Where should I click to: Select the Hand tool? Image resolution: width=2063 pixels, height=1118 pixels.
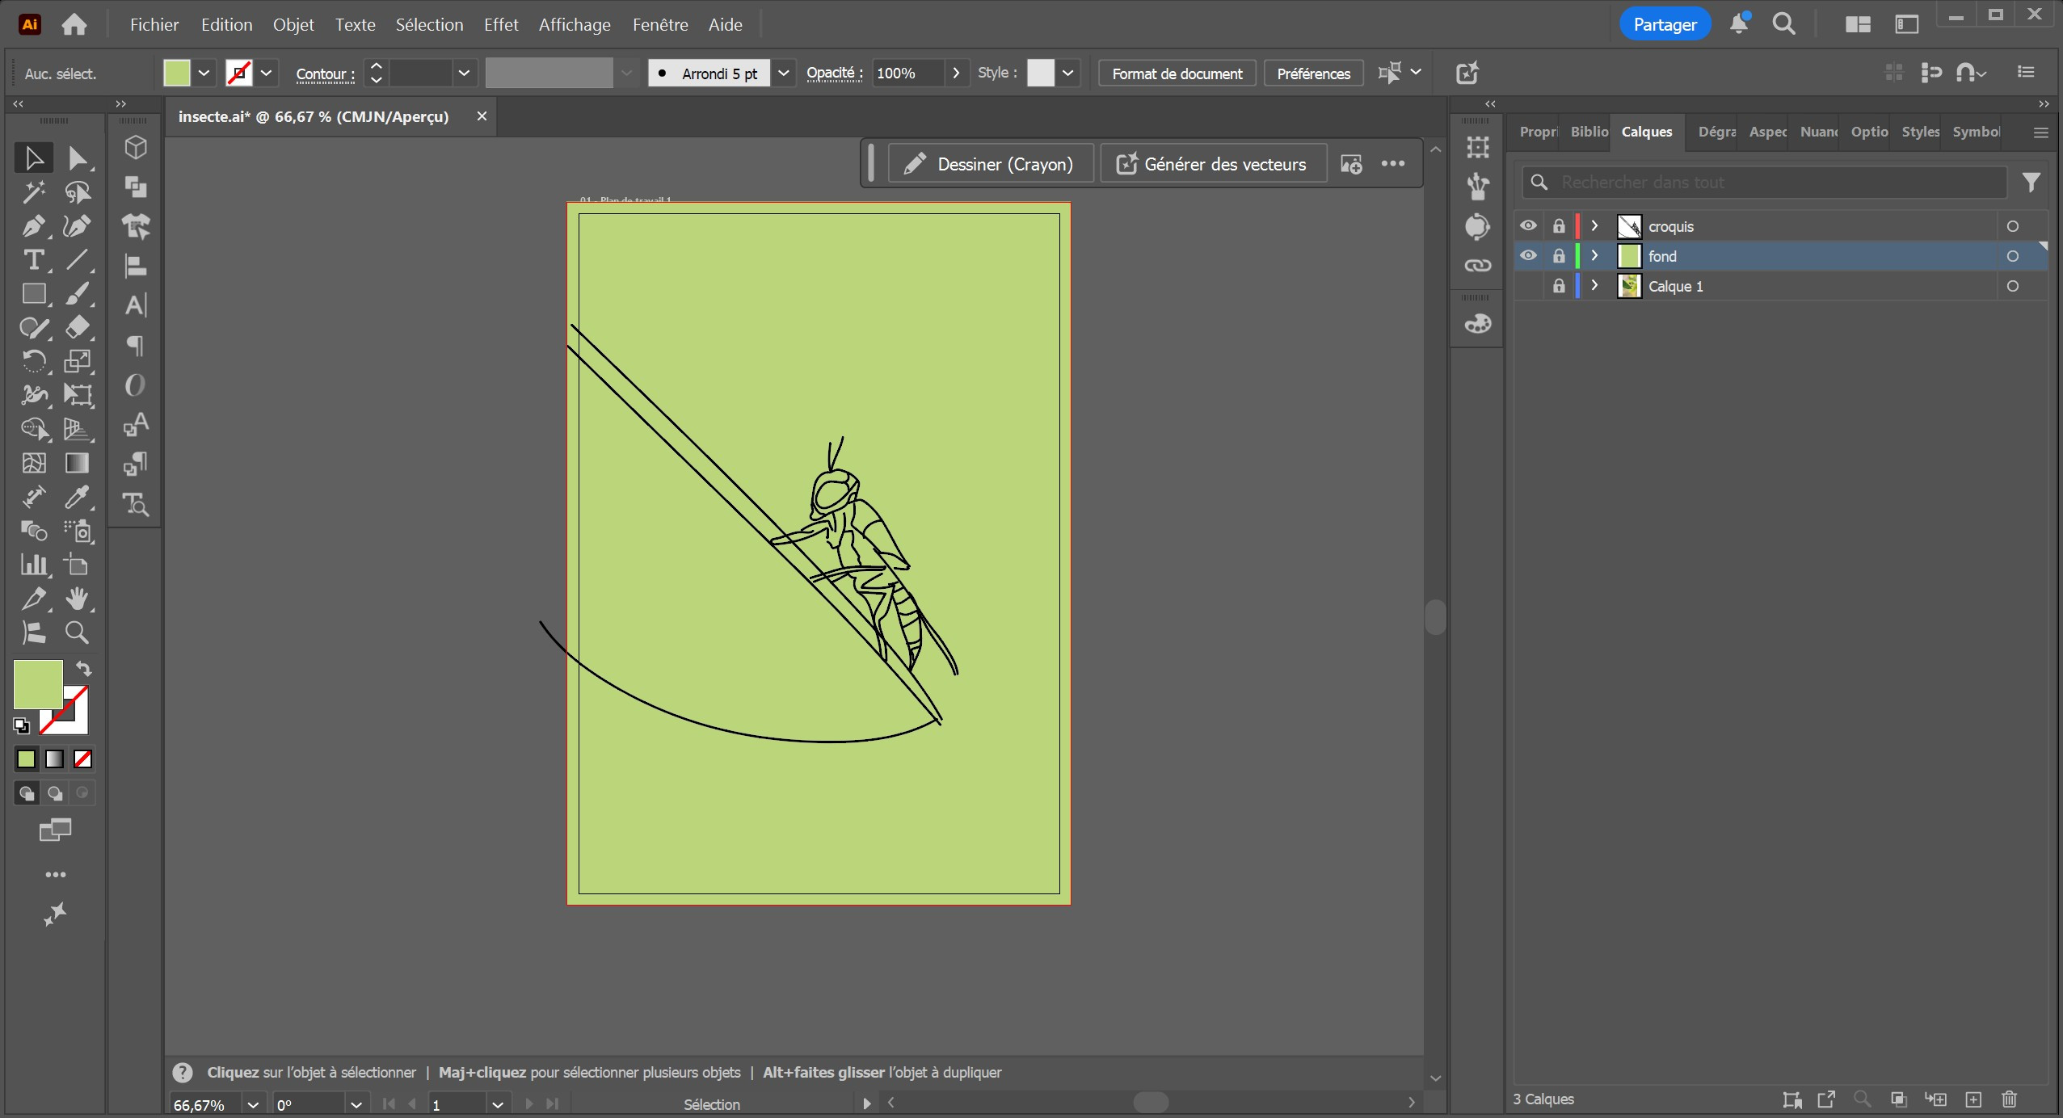(x=77, y=599)
